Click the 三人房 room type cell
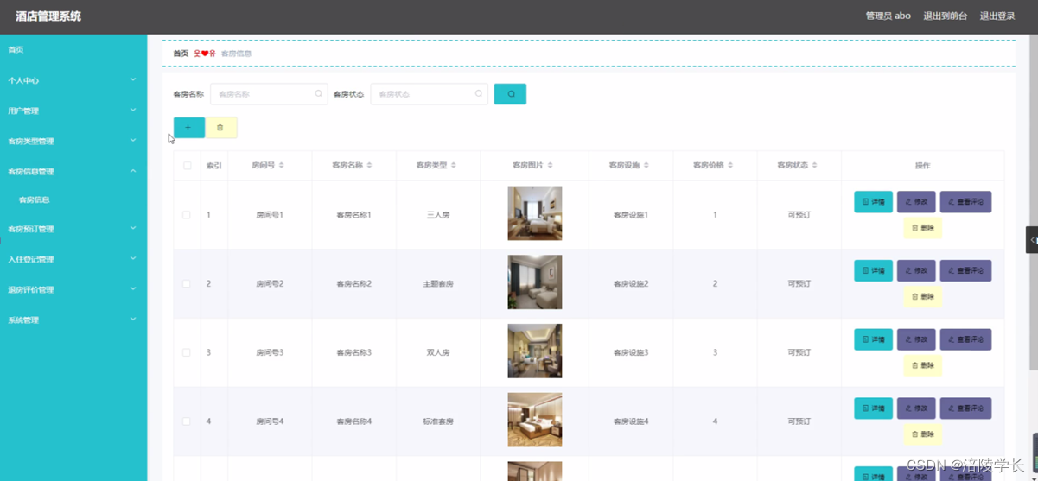 point(438,215)
